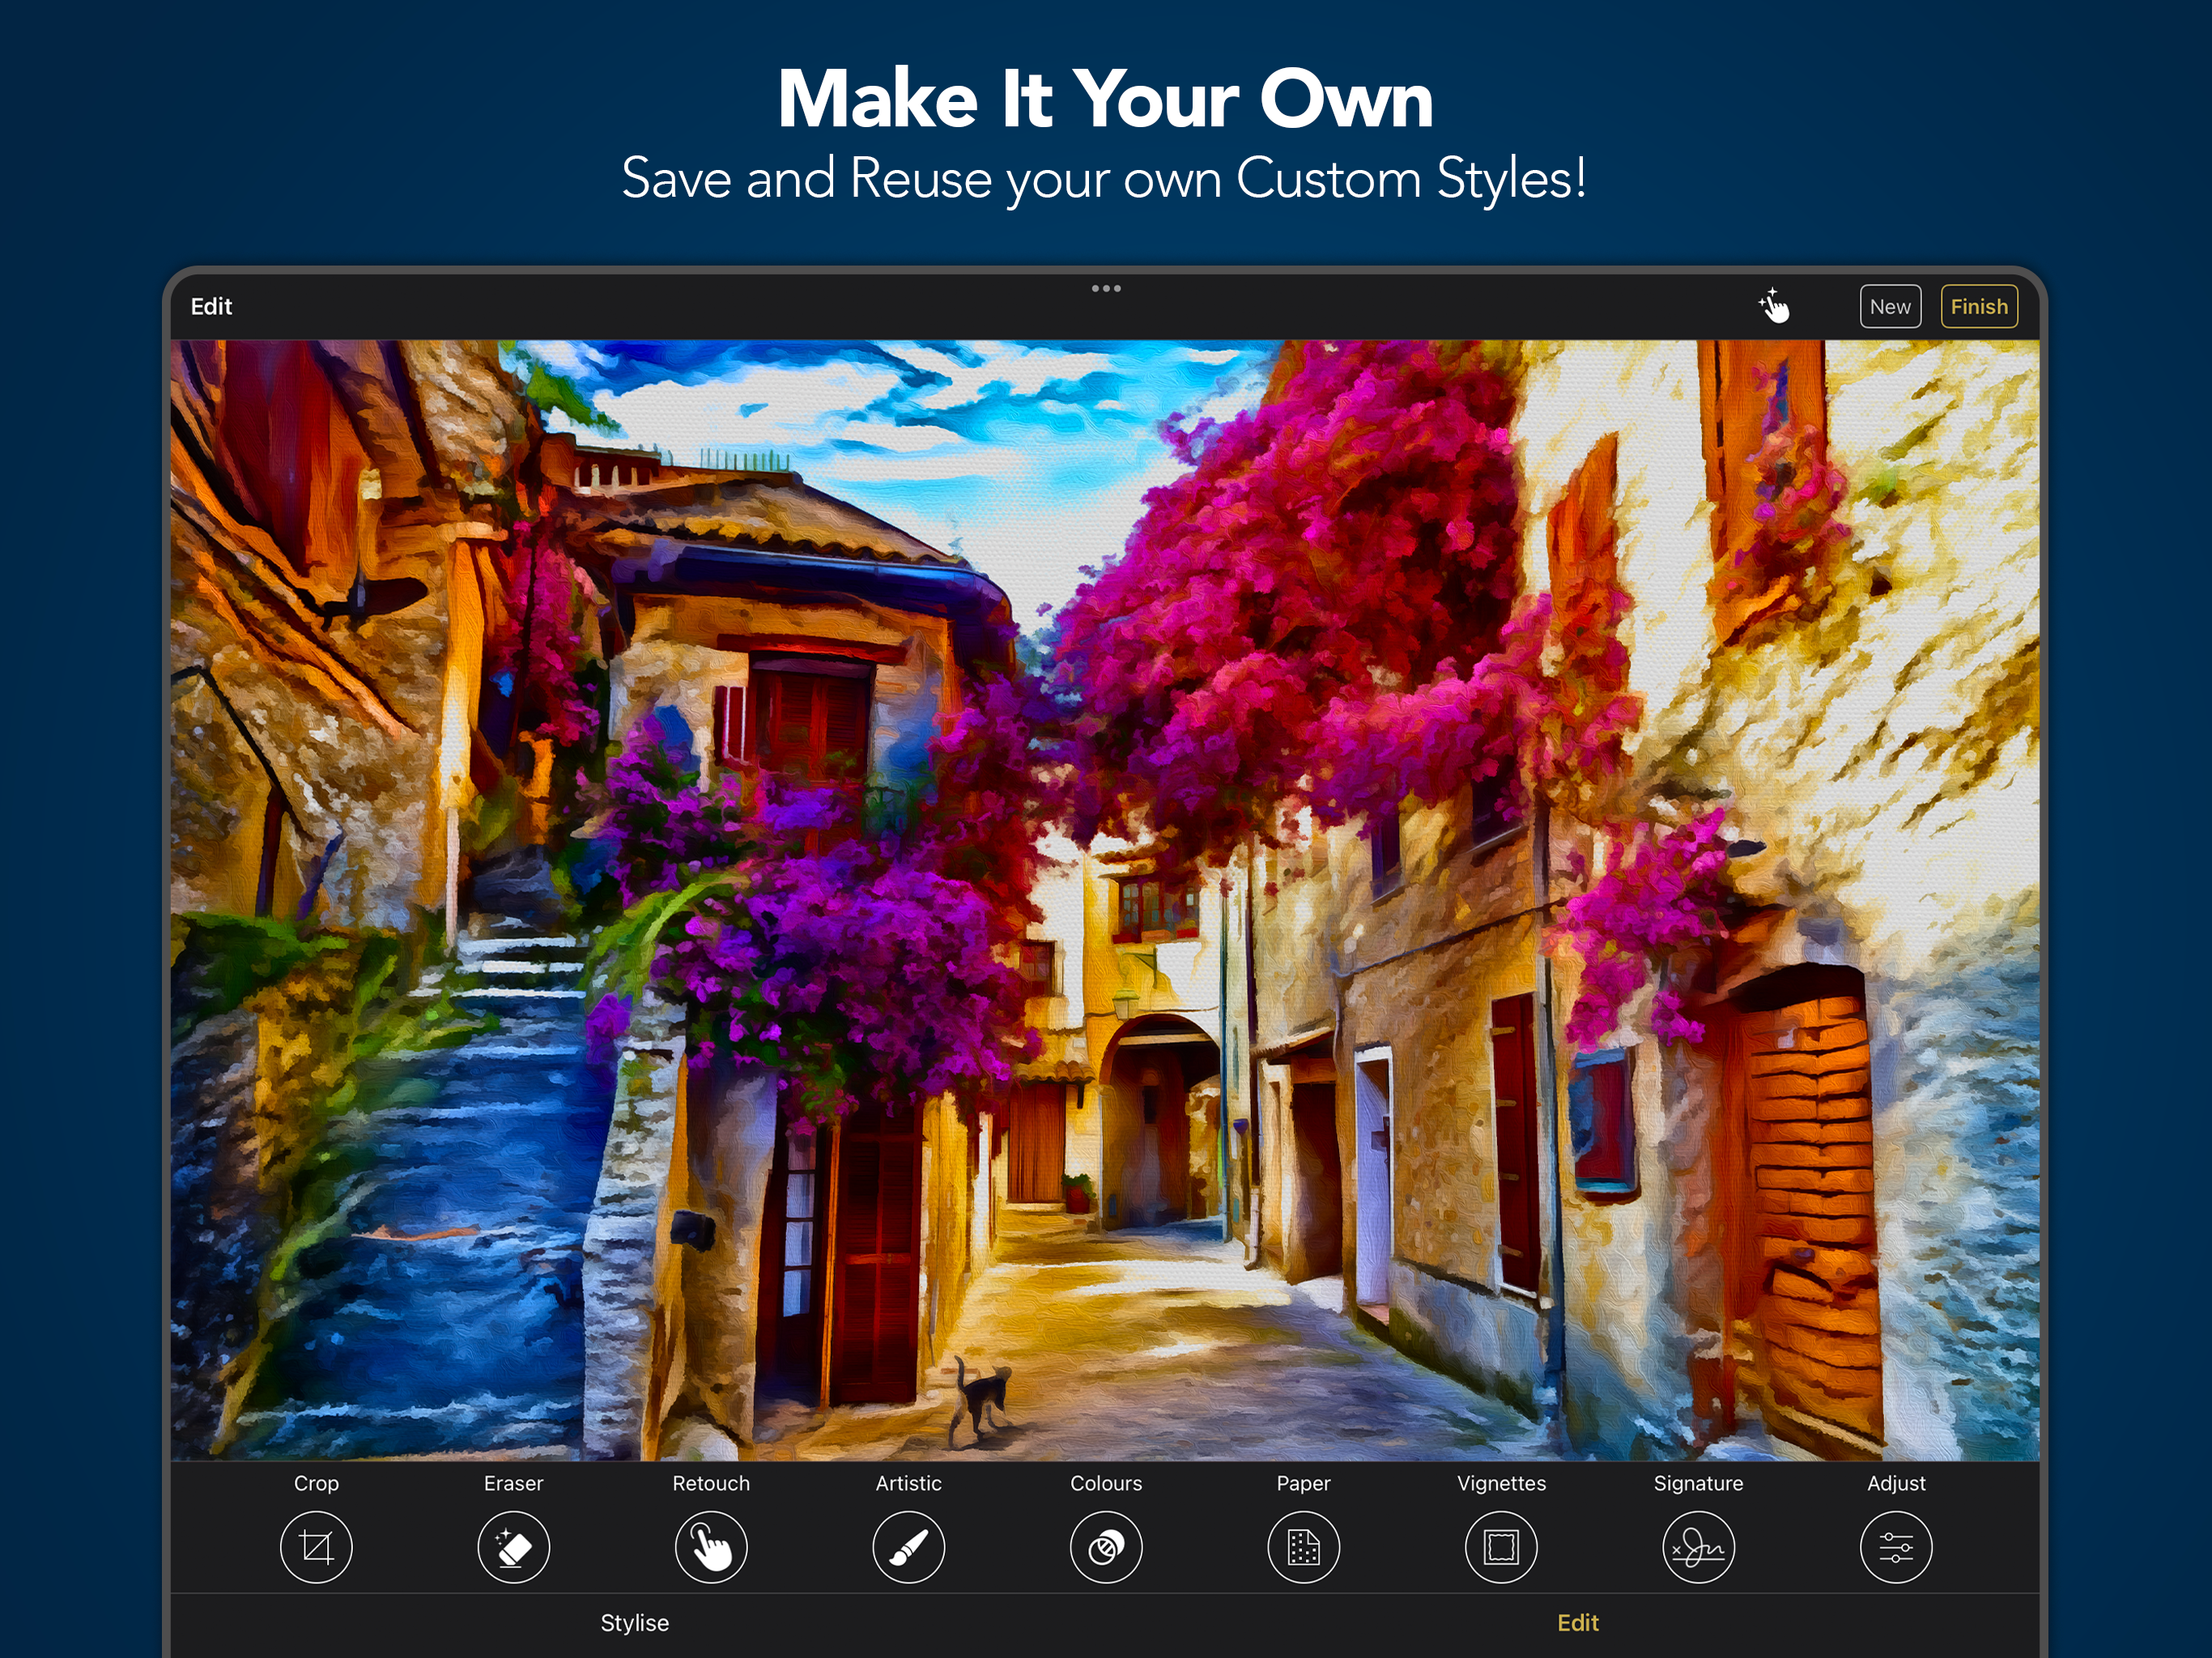Open the Colours tool icon
This screenshot has height=1658, width=2212.
tap(1106, 1547)
